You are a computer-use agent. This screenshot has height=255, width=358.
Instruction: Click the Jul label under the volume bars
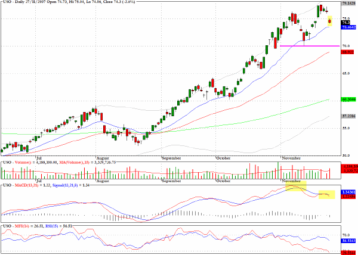pyautogui.click(x=39, y=181)
